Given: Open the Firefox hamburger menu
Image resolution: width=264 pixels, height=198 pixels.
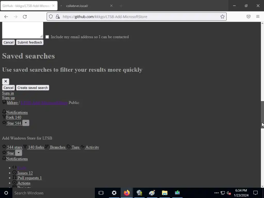Looking at the screenshot, I should 258,16.
